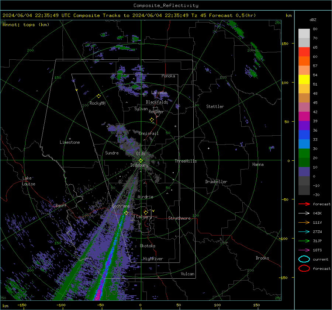332x310 pixels.
Task: Select the 'Blackfalds' map label
Action: click(x=157, y=102)
